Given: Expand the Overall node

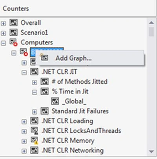Looking at the screenshot, I should (x=3, y=24).
